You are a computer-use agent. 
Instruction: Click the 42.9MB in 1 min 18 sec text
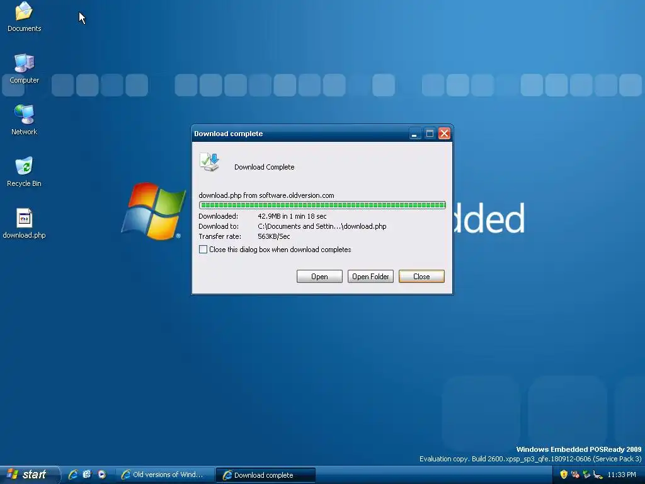pyautogui.click(x=292, y=216)
